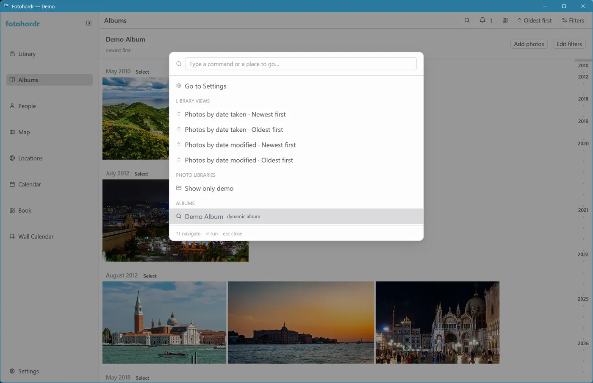
Task: Open Wall Calendar in the sidebar
Action: click(50, 236)
